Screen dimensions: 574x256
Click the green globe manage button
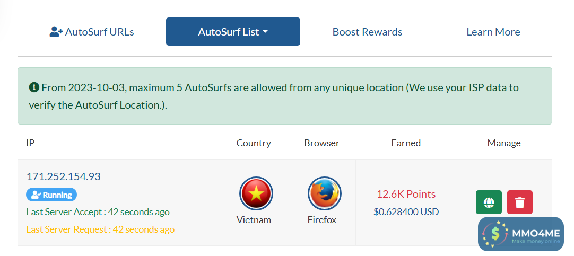coord(489,202)
